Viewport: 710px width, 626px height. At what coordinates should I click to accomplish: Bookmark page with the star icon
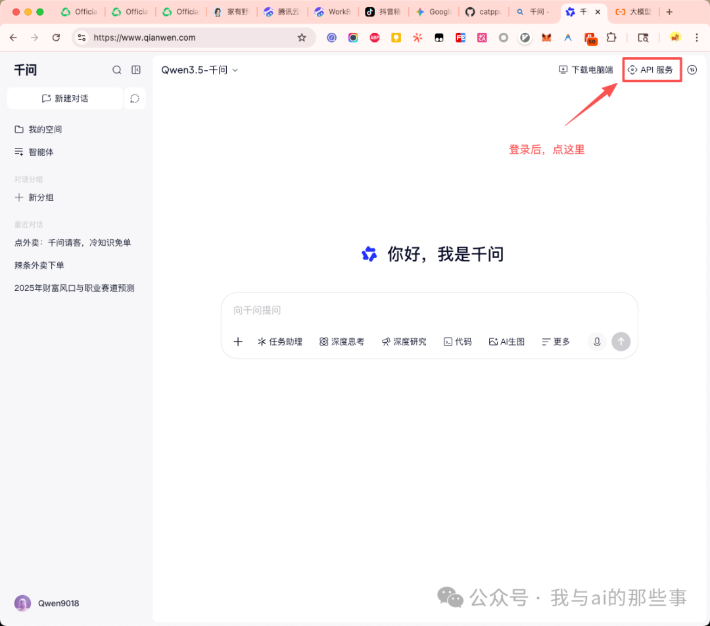(302, 37)
